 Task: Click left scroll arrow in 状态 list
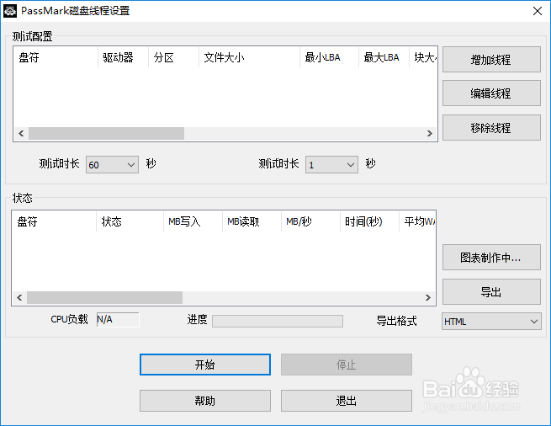19,297
